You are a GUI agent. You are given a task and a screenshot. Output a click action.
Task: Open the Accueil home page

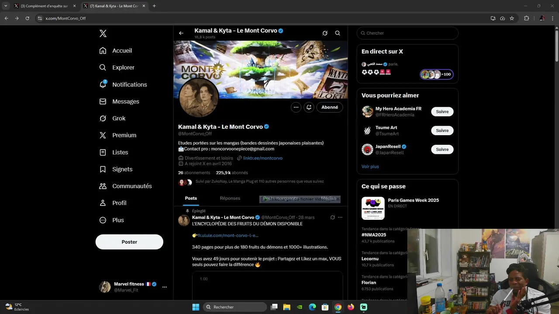point(116,51)
